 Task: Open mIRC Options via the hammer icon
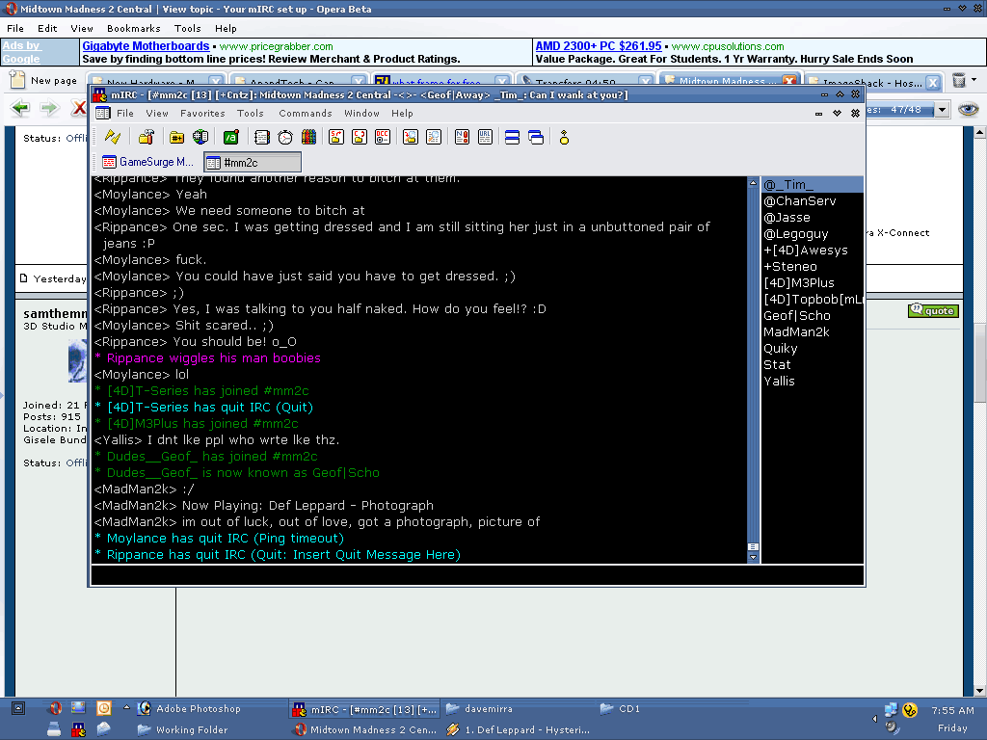[x=146, y=138]
